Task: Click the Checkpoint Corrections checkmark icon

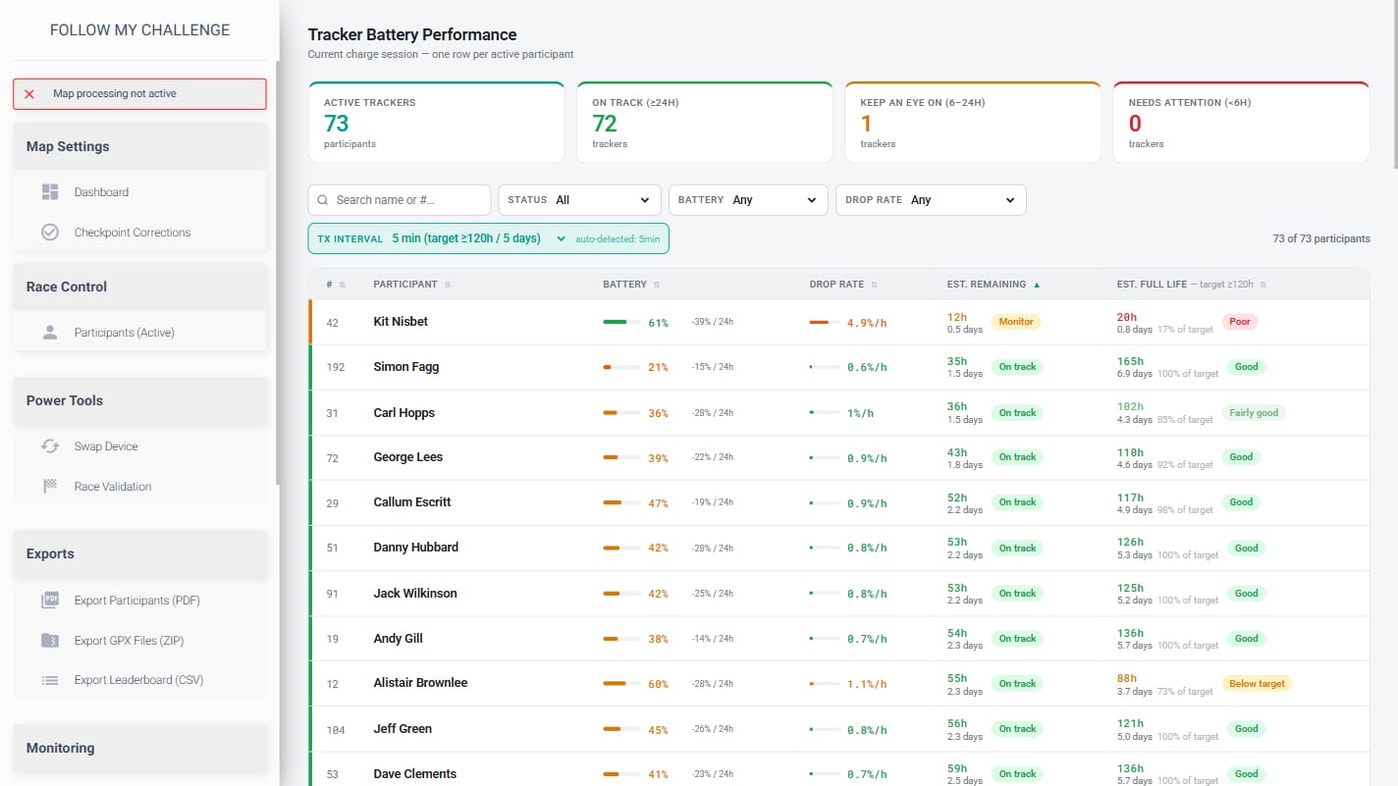Action: (50, 233)
